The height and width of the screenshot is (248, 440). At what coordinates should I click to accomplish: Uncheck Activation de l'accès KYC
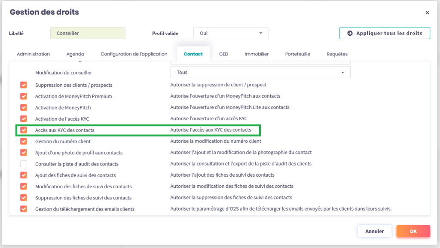click(24, 119)
